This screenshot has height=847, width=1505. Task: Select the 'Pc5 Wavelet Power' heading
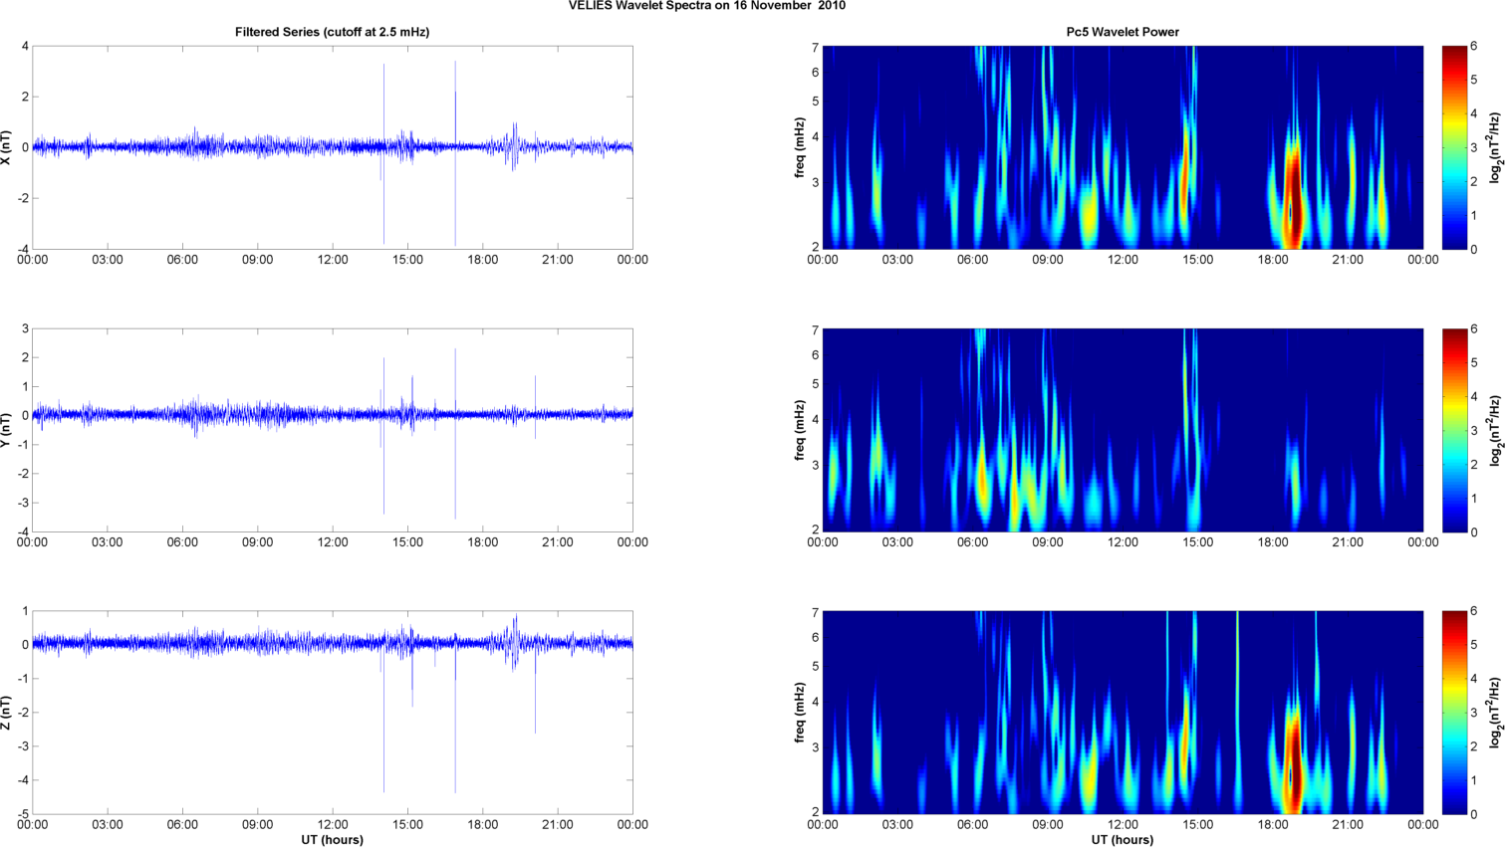1123,32
